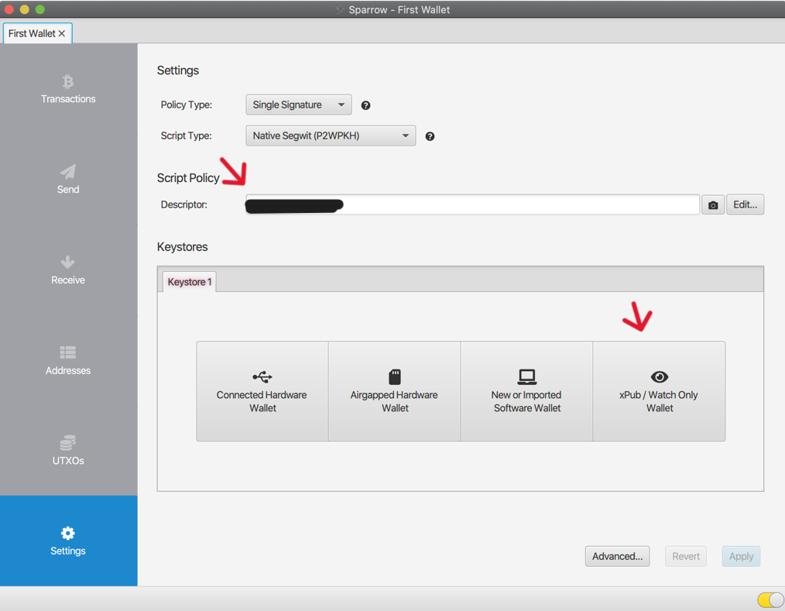This screenshot has height=611, width=785.
Task: Change script type from Native Segwit (P2WPKH)
Action: click(331, 136)
